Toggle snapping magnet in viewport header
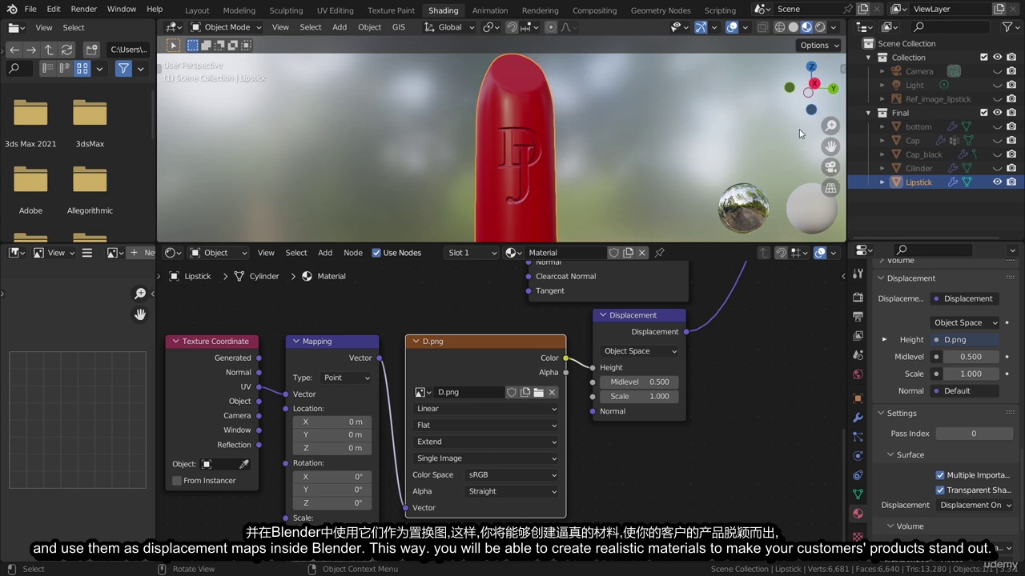This screenshot has height=576, width=1025. [x=512, y=27]
